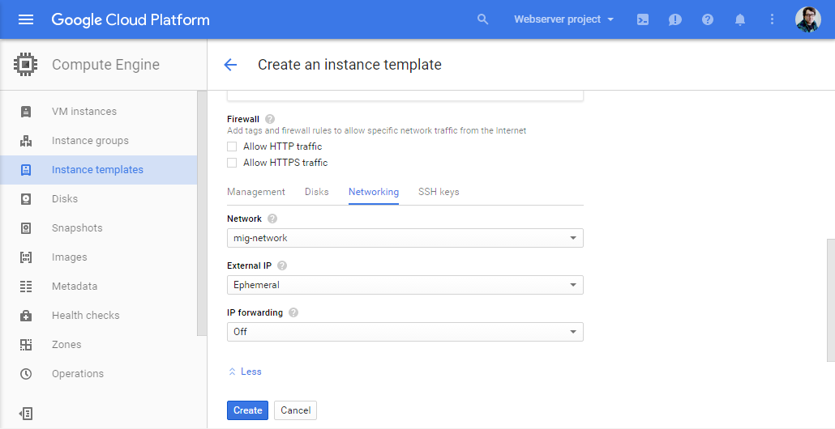Viewport: 835px width, 429px height.
Task: Show help for Firewall
Action: (x=270, y=119)
